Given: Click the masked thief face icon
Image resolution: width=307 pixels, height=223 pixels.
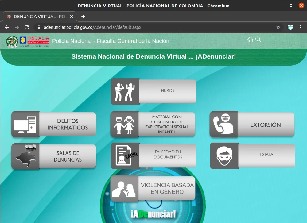Looking at the screenshot, I should pyautogui.click(x=225, y=156).
